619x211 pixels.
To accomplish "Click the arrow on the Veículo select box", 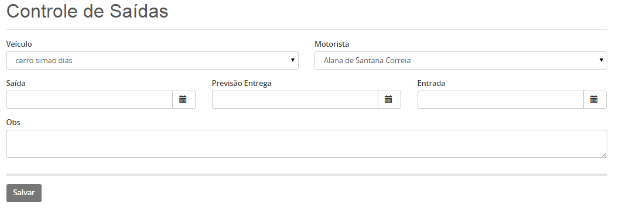I will (293, 60).
